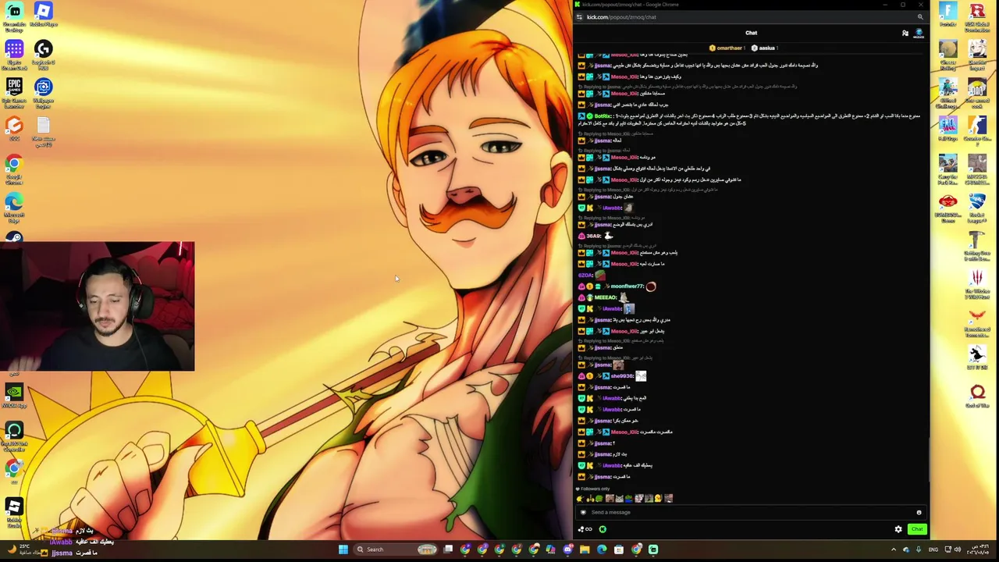Open the orange hexagon desktop shortcut
The image size is (999, 562).
pyautogui.click(x=14, y=128)
